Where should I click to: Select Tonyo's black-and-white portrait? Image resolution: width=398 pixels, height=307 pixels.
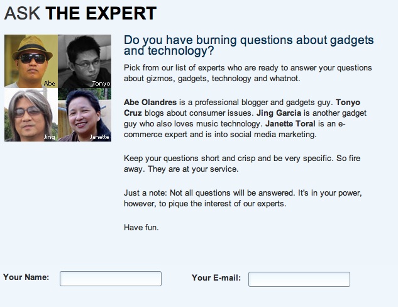[84, 61]
